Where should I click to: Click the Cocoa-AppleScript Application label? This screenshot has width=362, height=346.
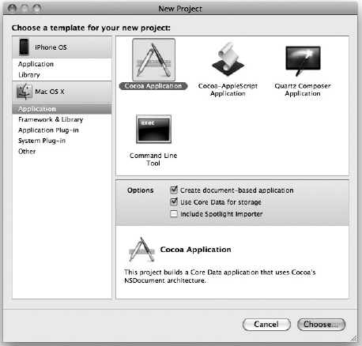pos(228,90)
